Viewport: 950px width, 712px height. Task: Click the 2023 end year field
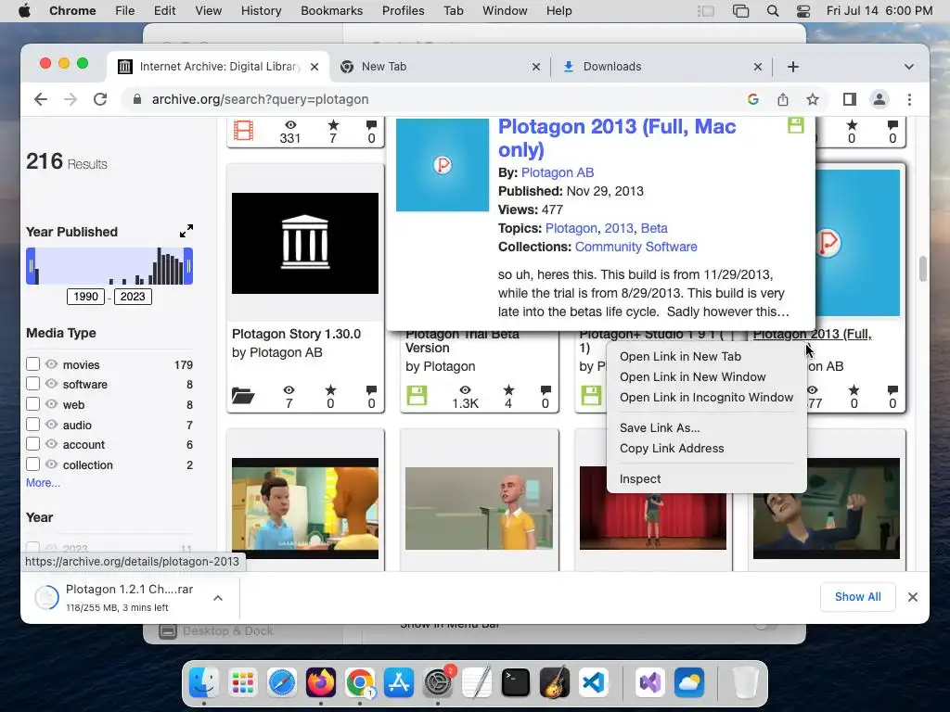(133, 297)
